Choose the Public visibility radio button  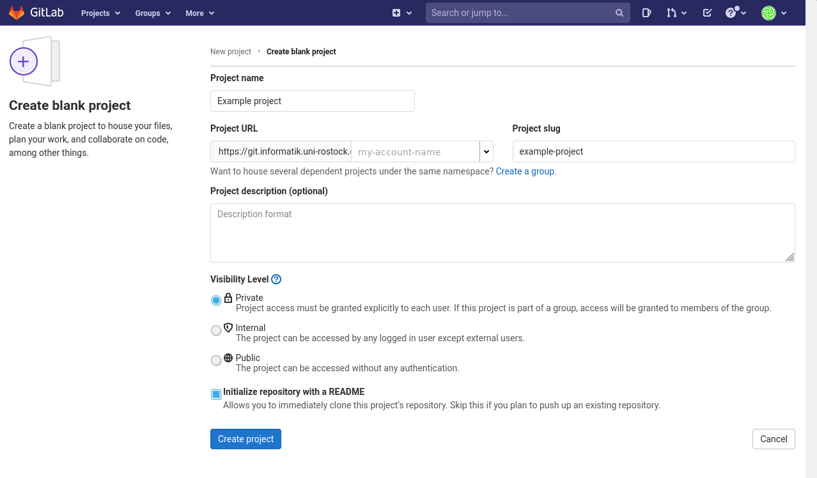[x=216, y=360]
